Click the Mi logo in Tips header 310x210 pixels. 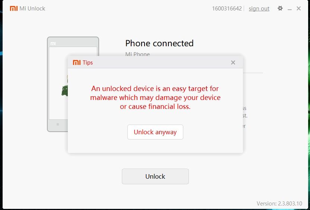tap(77, 63)
